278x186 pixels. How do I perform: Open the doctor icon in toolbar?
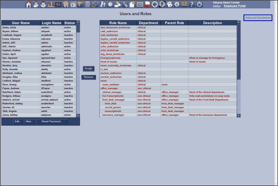[x=43, y=4]
